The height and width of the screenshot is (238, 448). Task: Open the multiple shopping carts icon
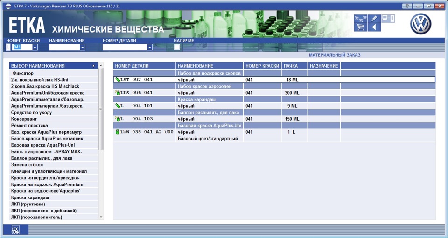coord(360,19)
